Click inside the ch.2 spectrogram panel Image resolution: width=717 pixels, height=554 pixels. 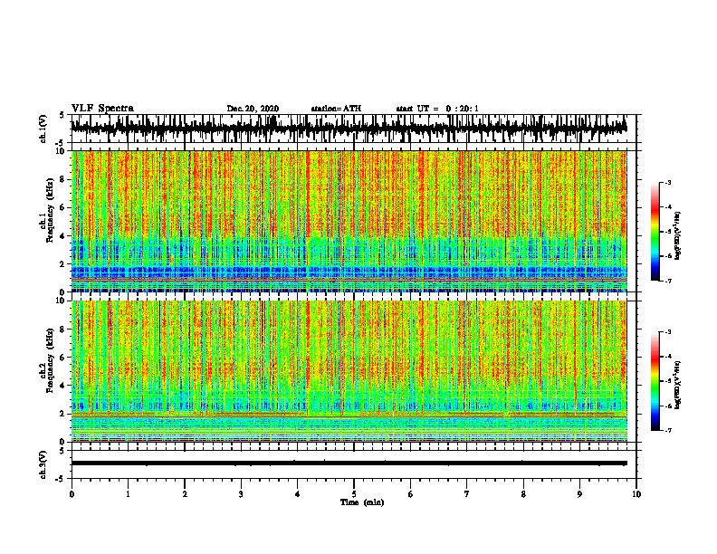point(349,371)
